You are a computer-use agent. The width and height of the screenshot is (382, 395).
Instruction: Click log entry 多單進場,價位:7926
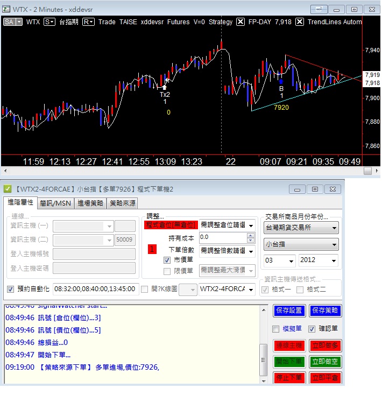coord(82,368)
